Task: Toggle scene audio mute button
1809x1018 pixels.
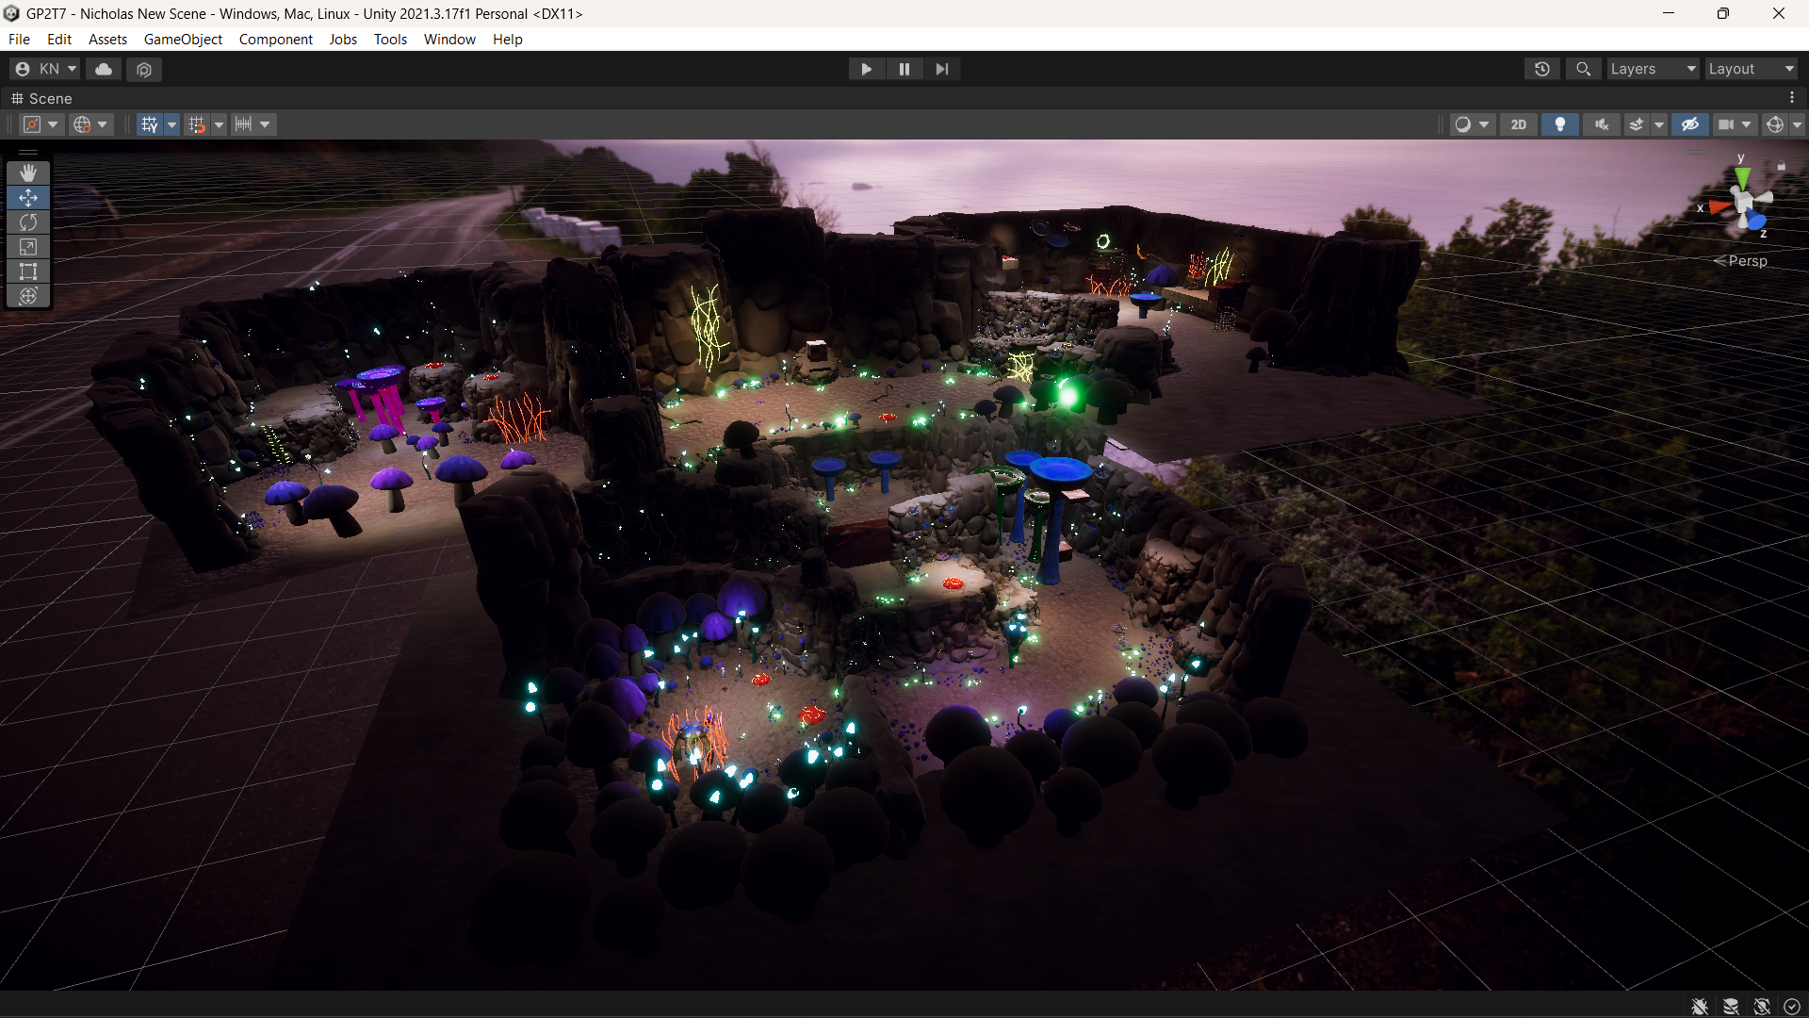Action: point(1601,124)
